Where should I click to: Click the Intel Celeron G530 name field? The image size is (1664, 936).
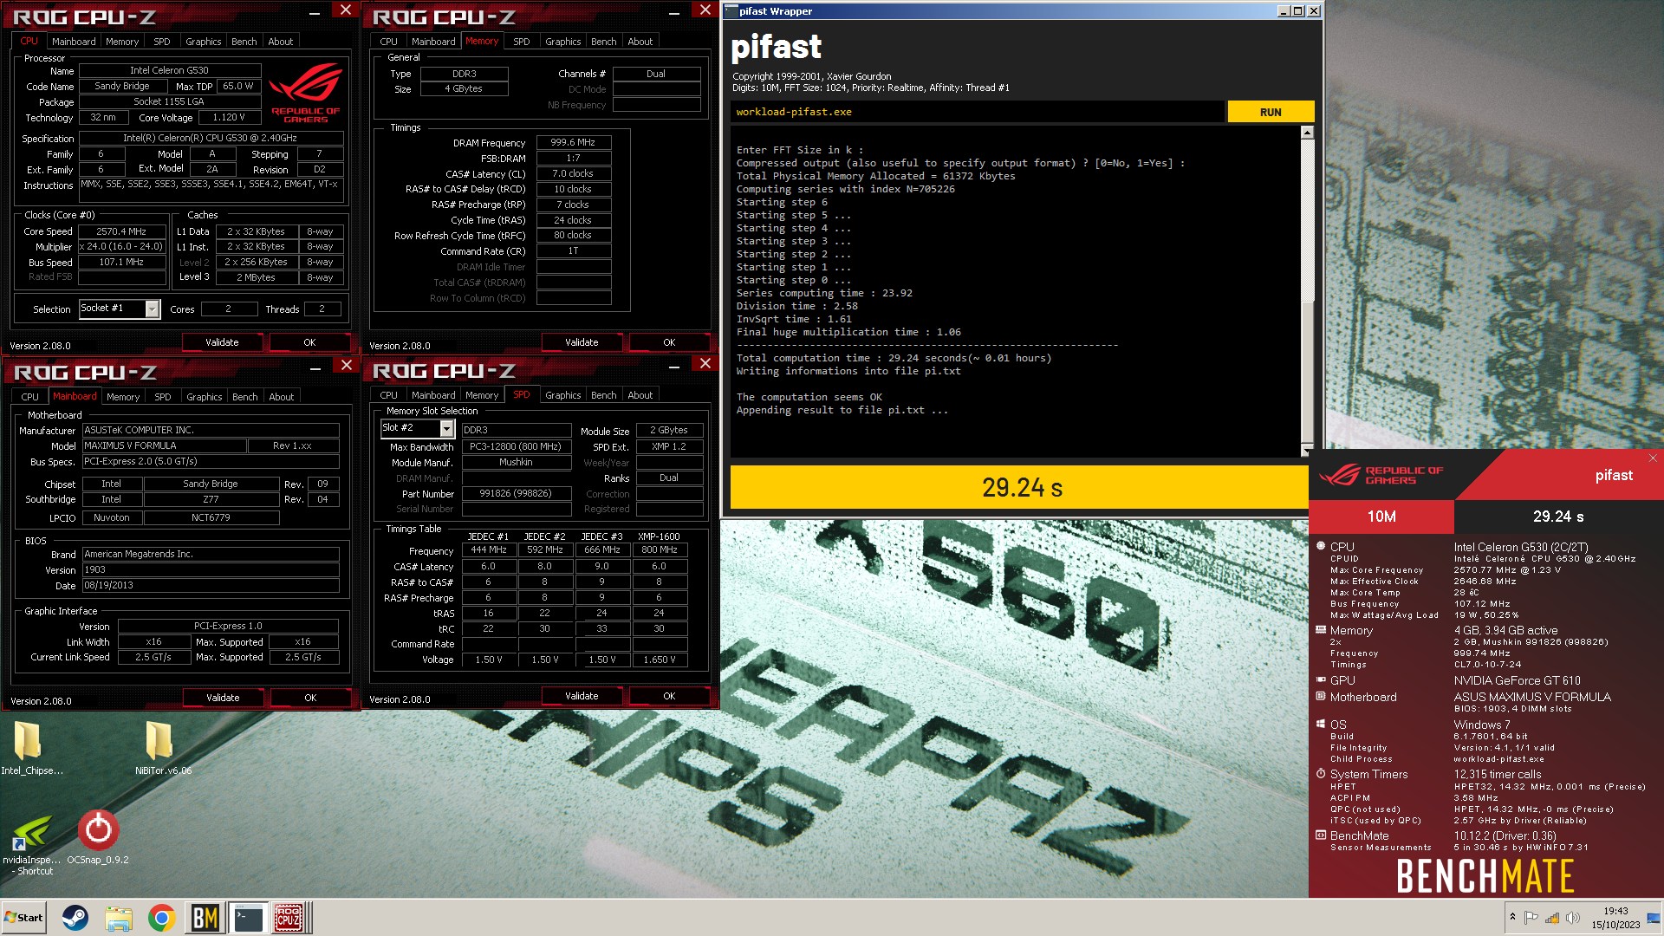click(x=170, y=70)
